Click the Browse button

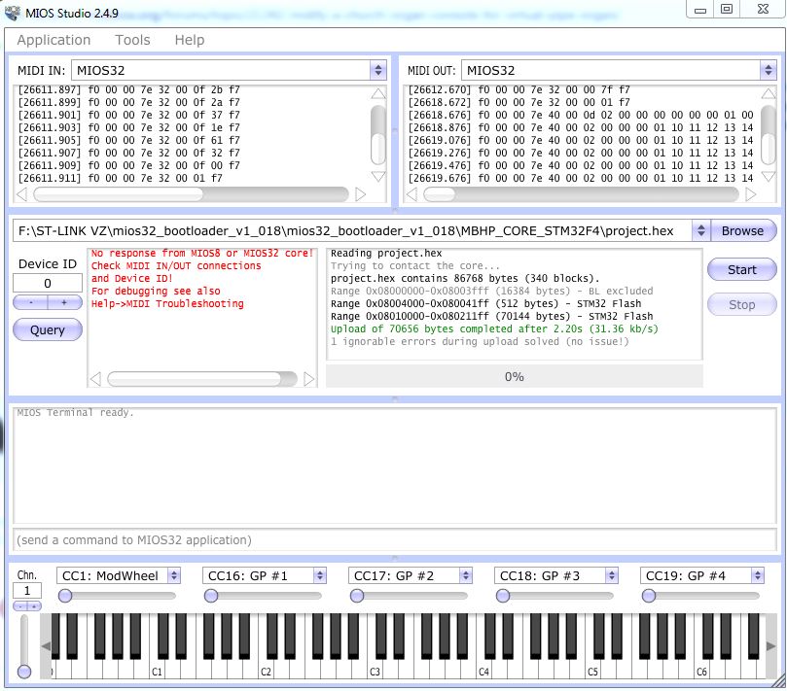point(742,231)
